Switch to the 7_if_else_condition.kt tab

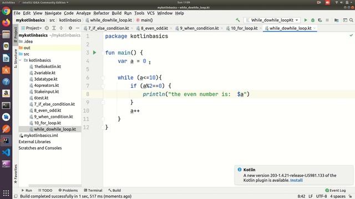109,28
